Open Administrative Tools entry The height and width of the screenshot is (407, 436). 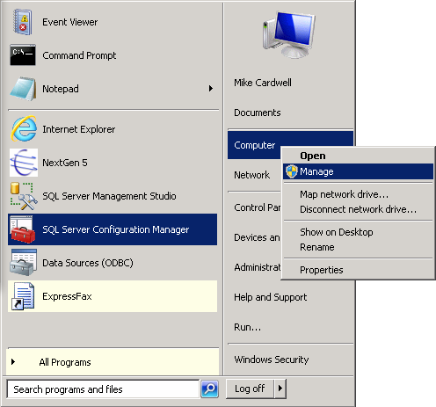click(257, 267)
